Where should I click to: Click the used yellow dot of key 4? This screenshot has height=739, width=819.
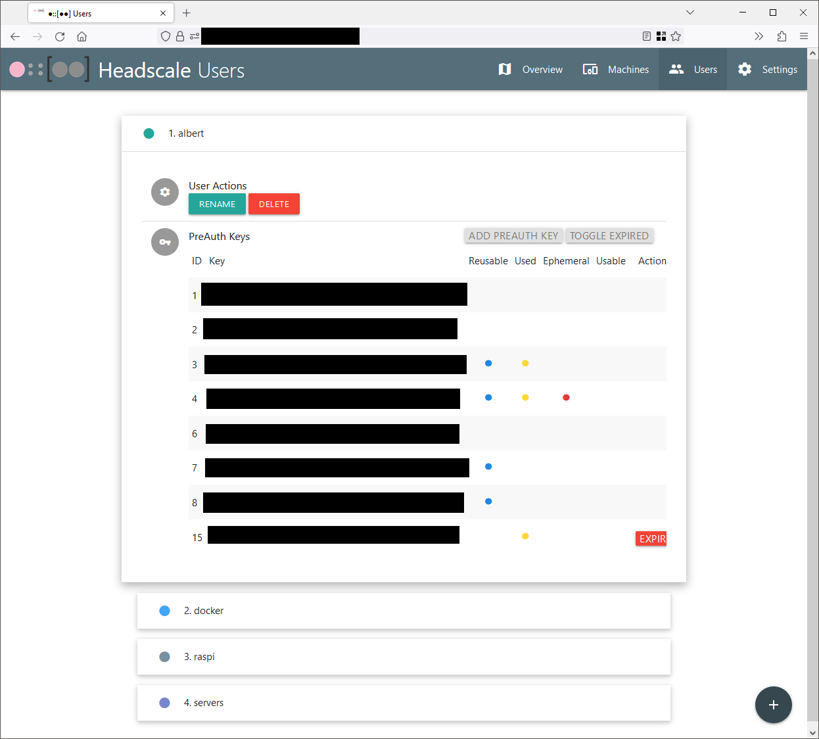(x=525, y=397)
